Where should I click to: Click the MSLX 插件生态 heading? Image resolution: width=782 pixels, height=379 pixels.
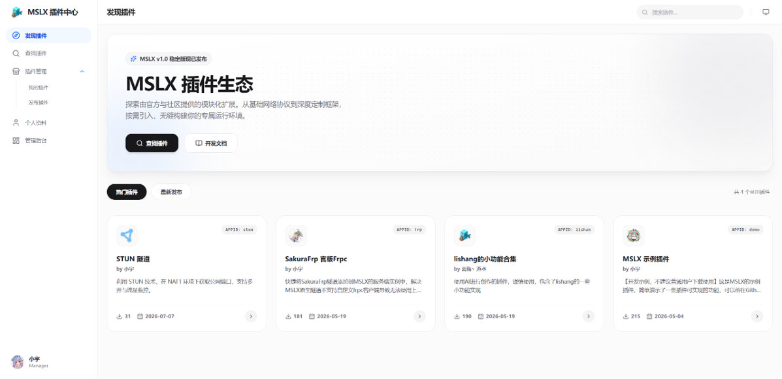pos(189,84)
